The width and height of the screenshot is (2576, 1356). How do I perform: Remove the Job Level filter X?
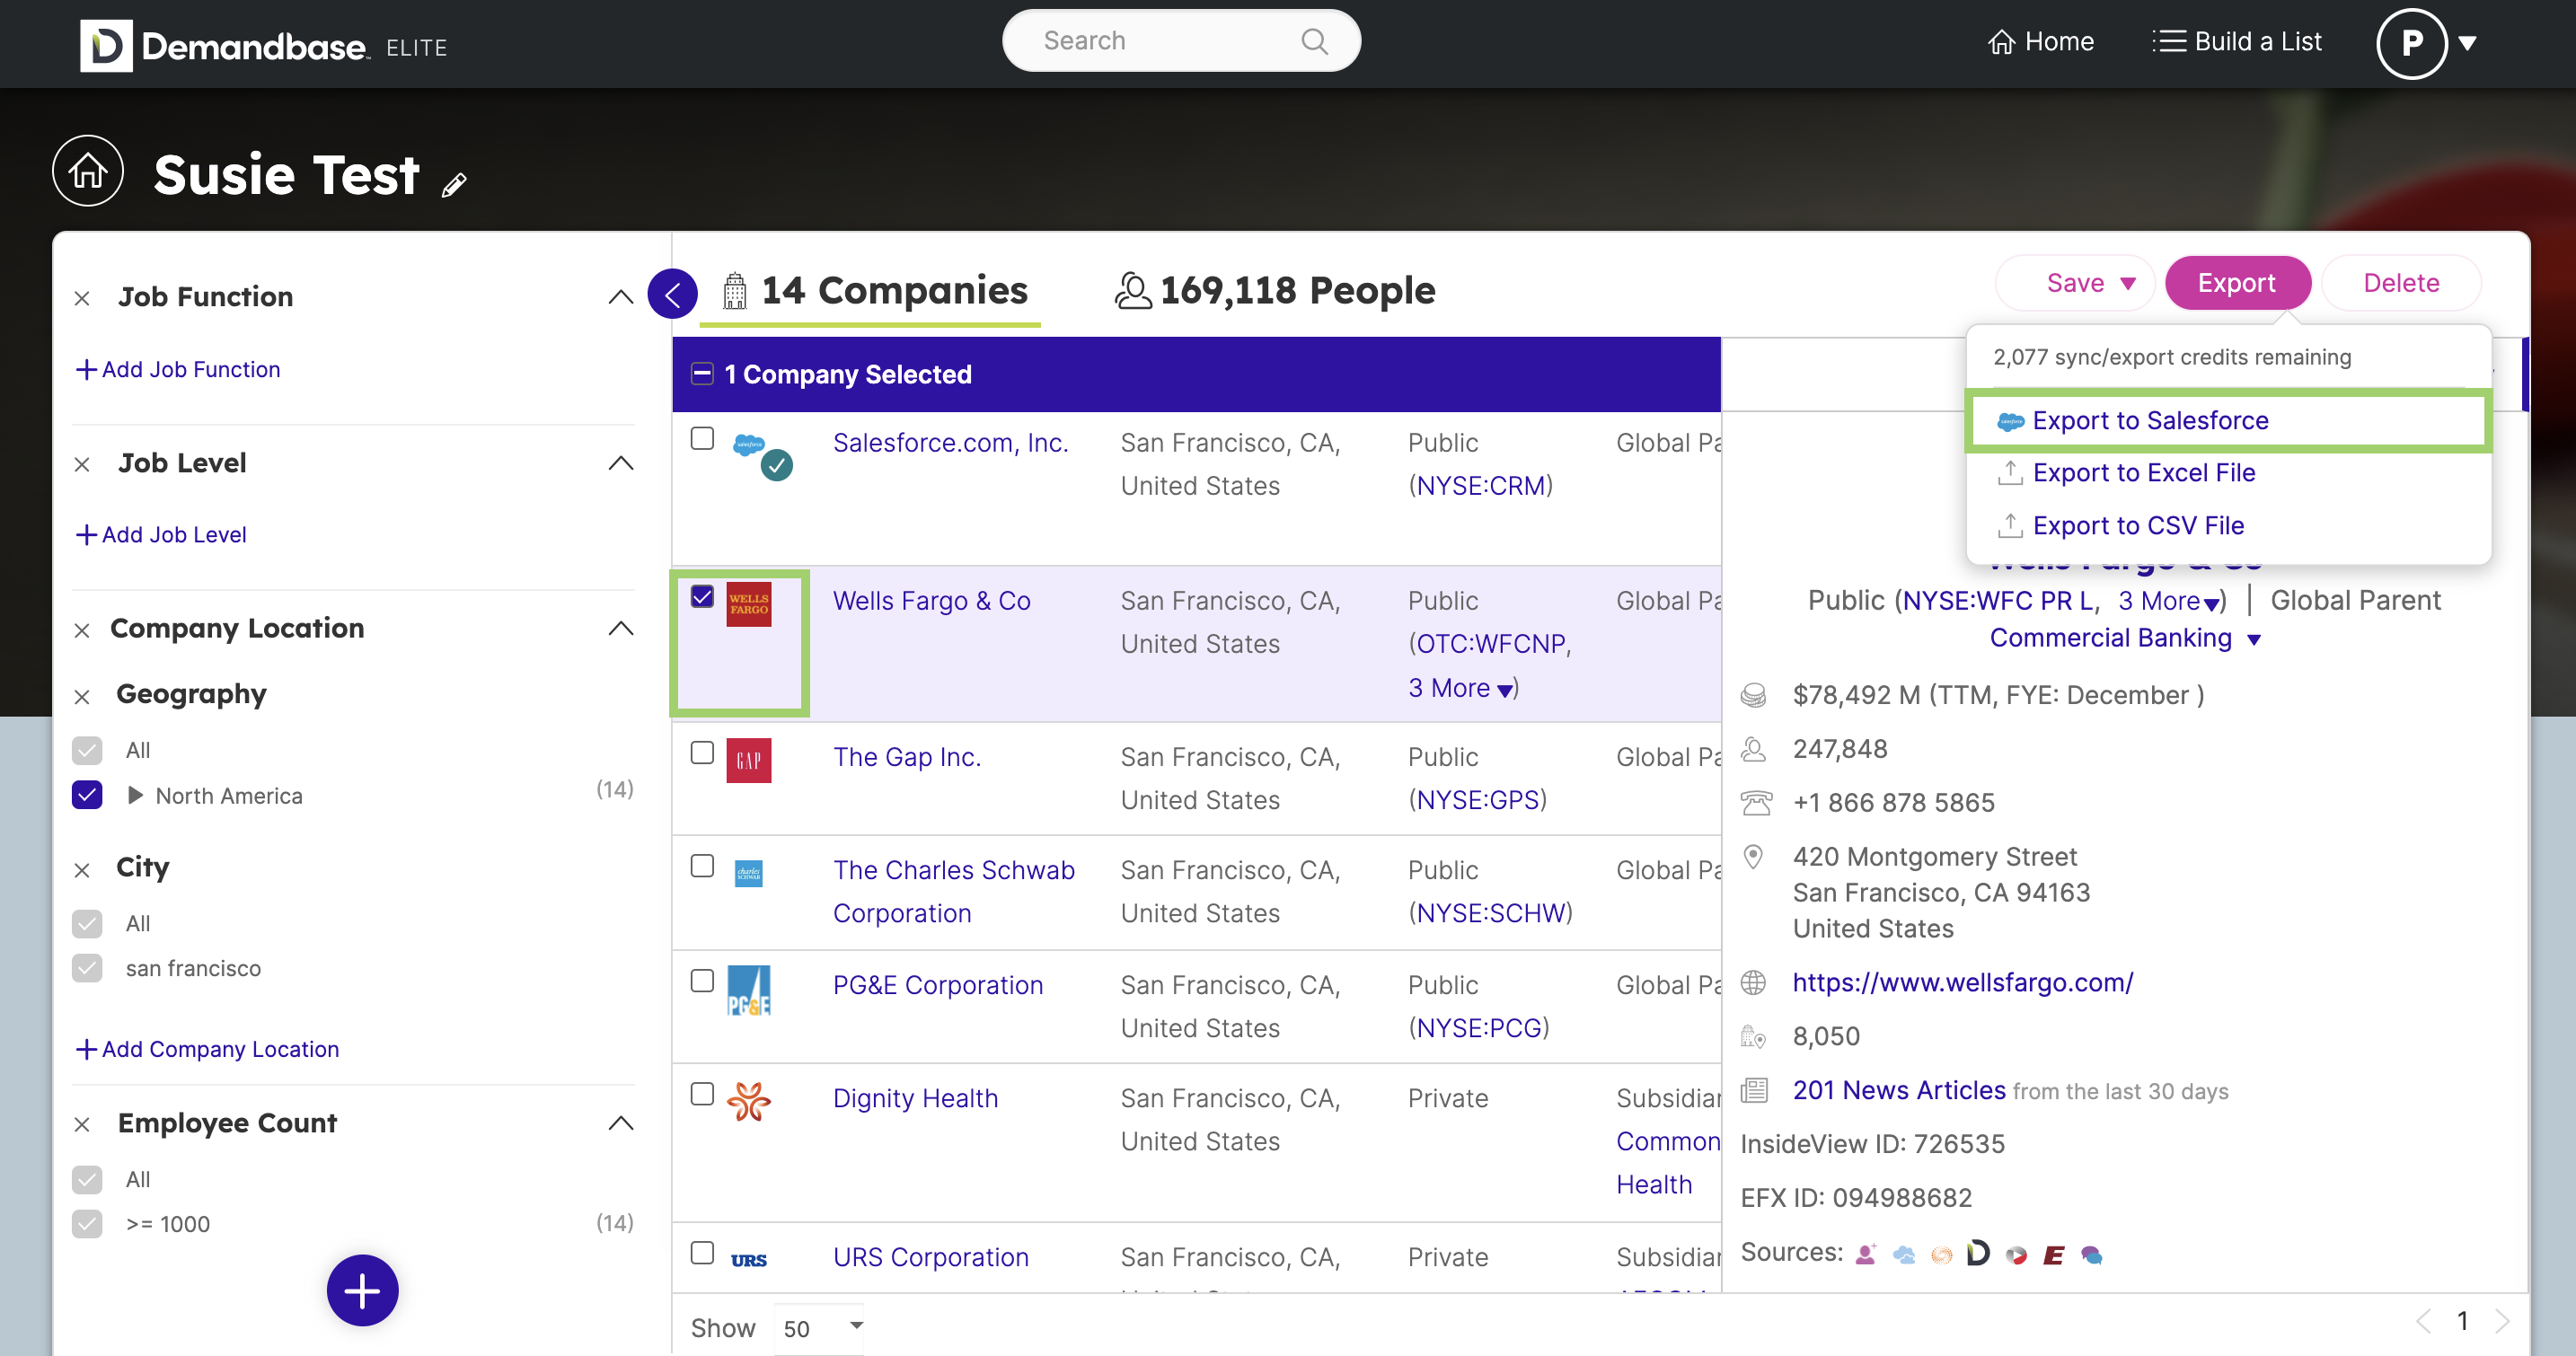click(82, 464)
